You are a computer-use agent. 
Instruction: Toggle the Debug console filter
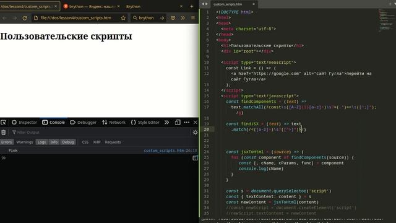pos(68,142)
